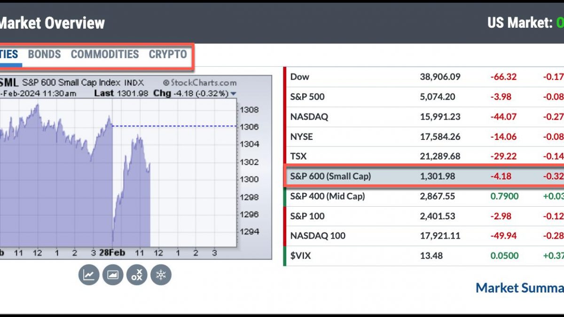Image resolution: width=564 pixels, height=317 pixels.
Task: Select the $VIX index name
Action: tap(301, 256)
